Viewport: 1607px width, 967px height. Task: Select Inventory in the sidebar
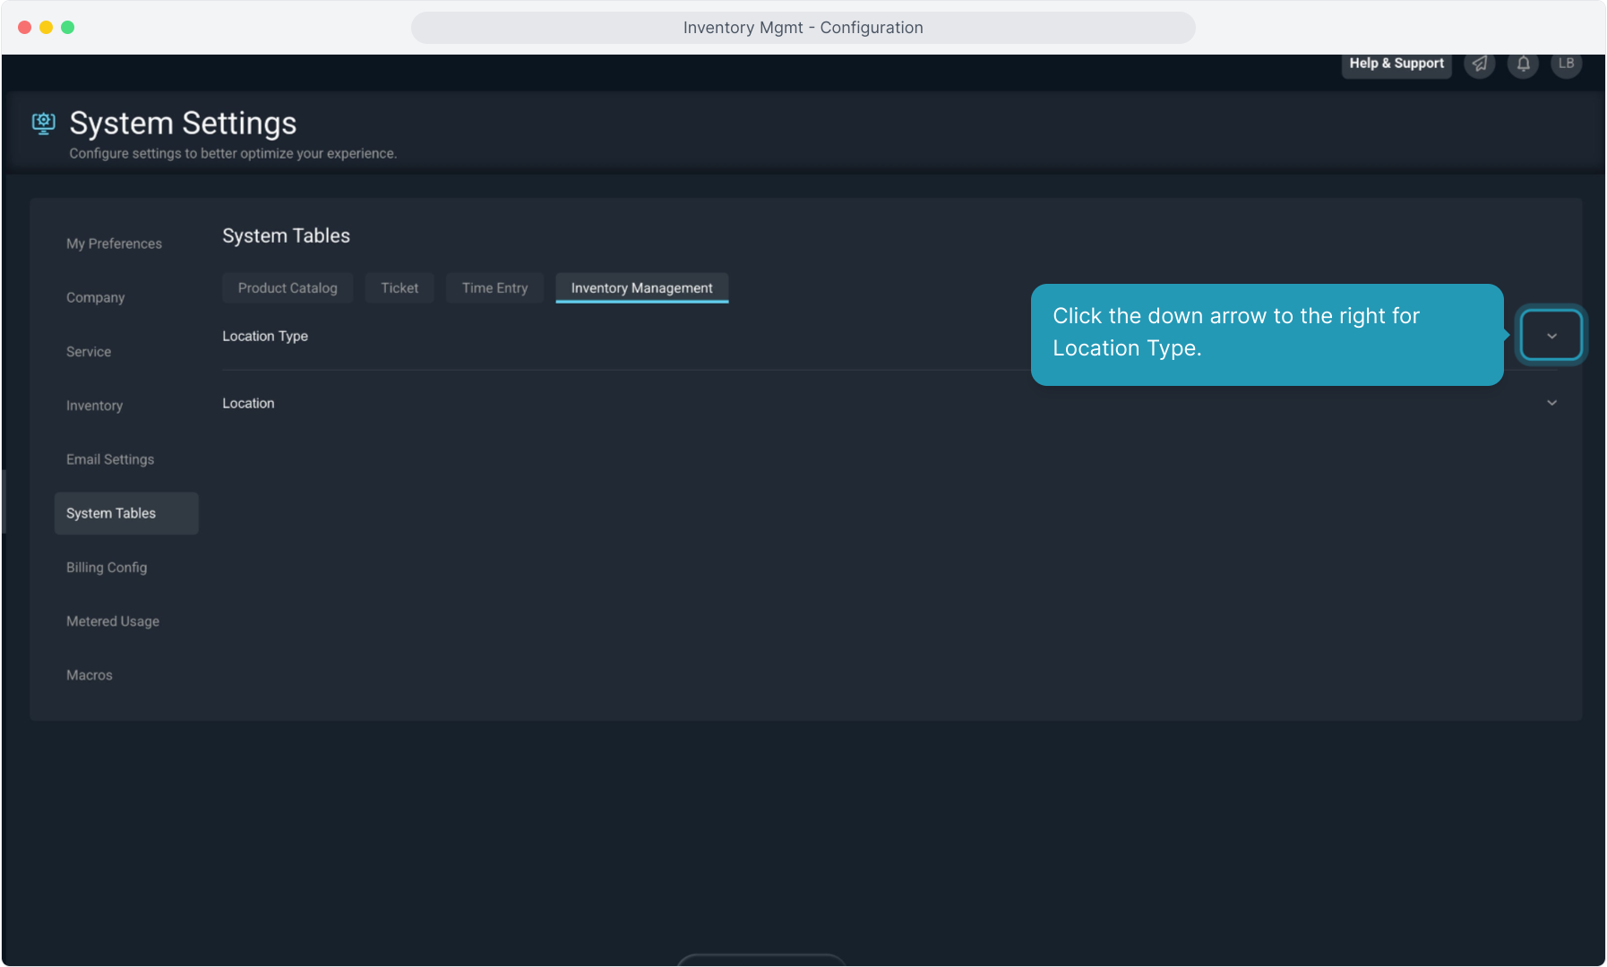[94, 406]
